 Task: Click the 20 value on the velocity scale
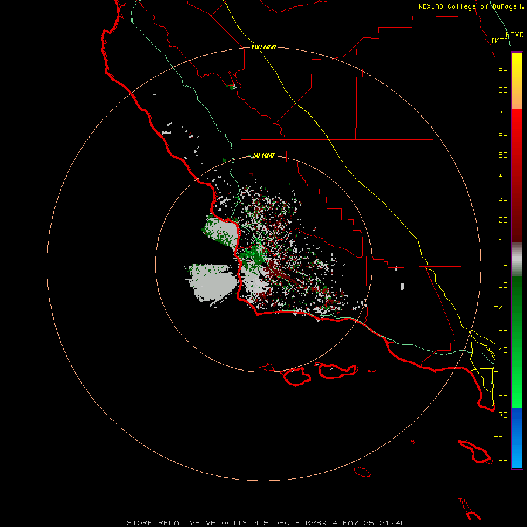point(503,220)
